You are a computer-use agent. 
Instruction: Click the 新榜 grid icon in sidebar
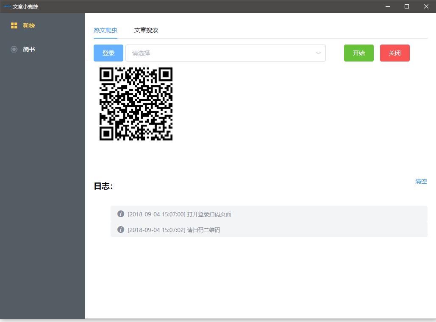(x=14, y=25)
